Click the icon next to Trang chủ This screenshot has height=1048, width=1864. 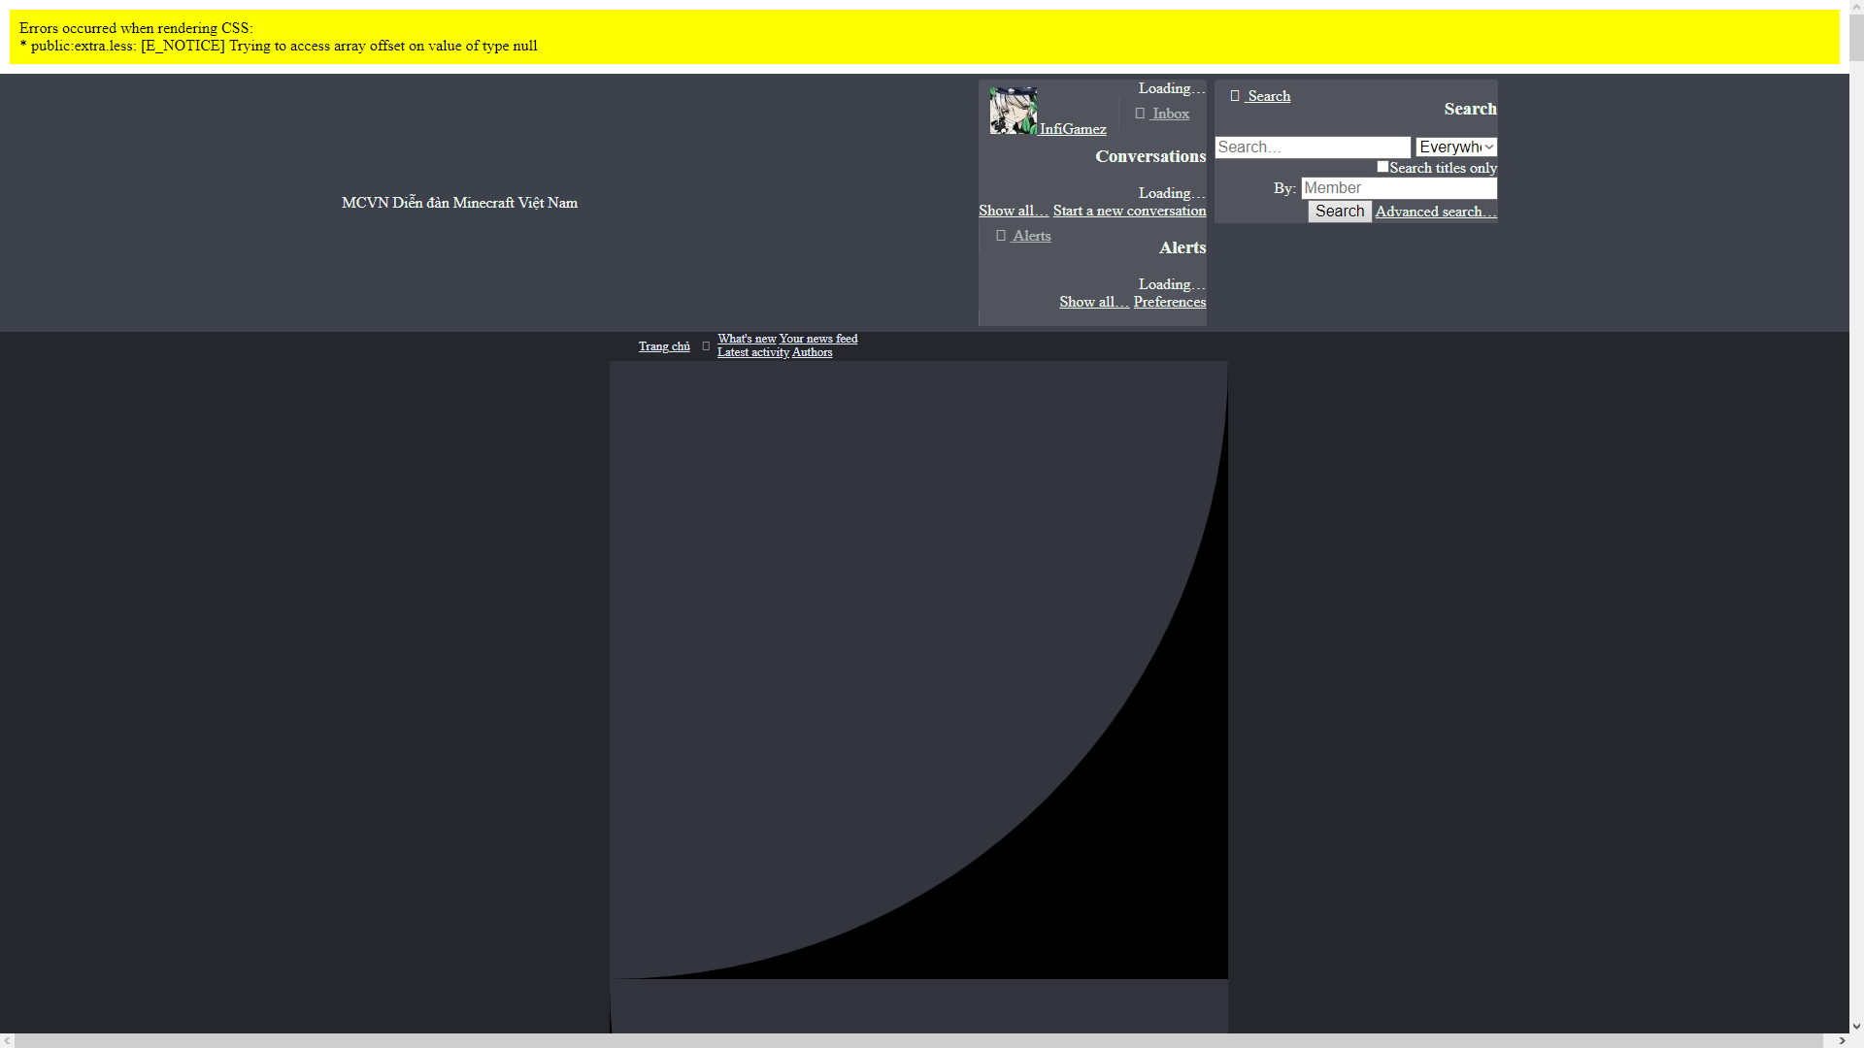tap(706, 346)
